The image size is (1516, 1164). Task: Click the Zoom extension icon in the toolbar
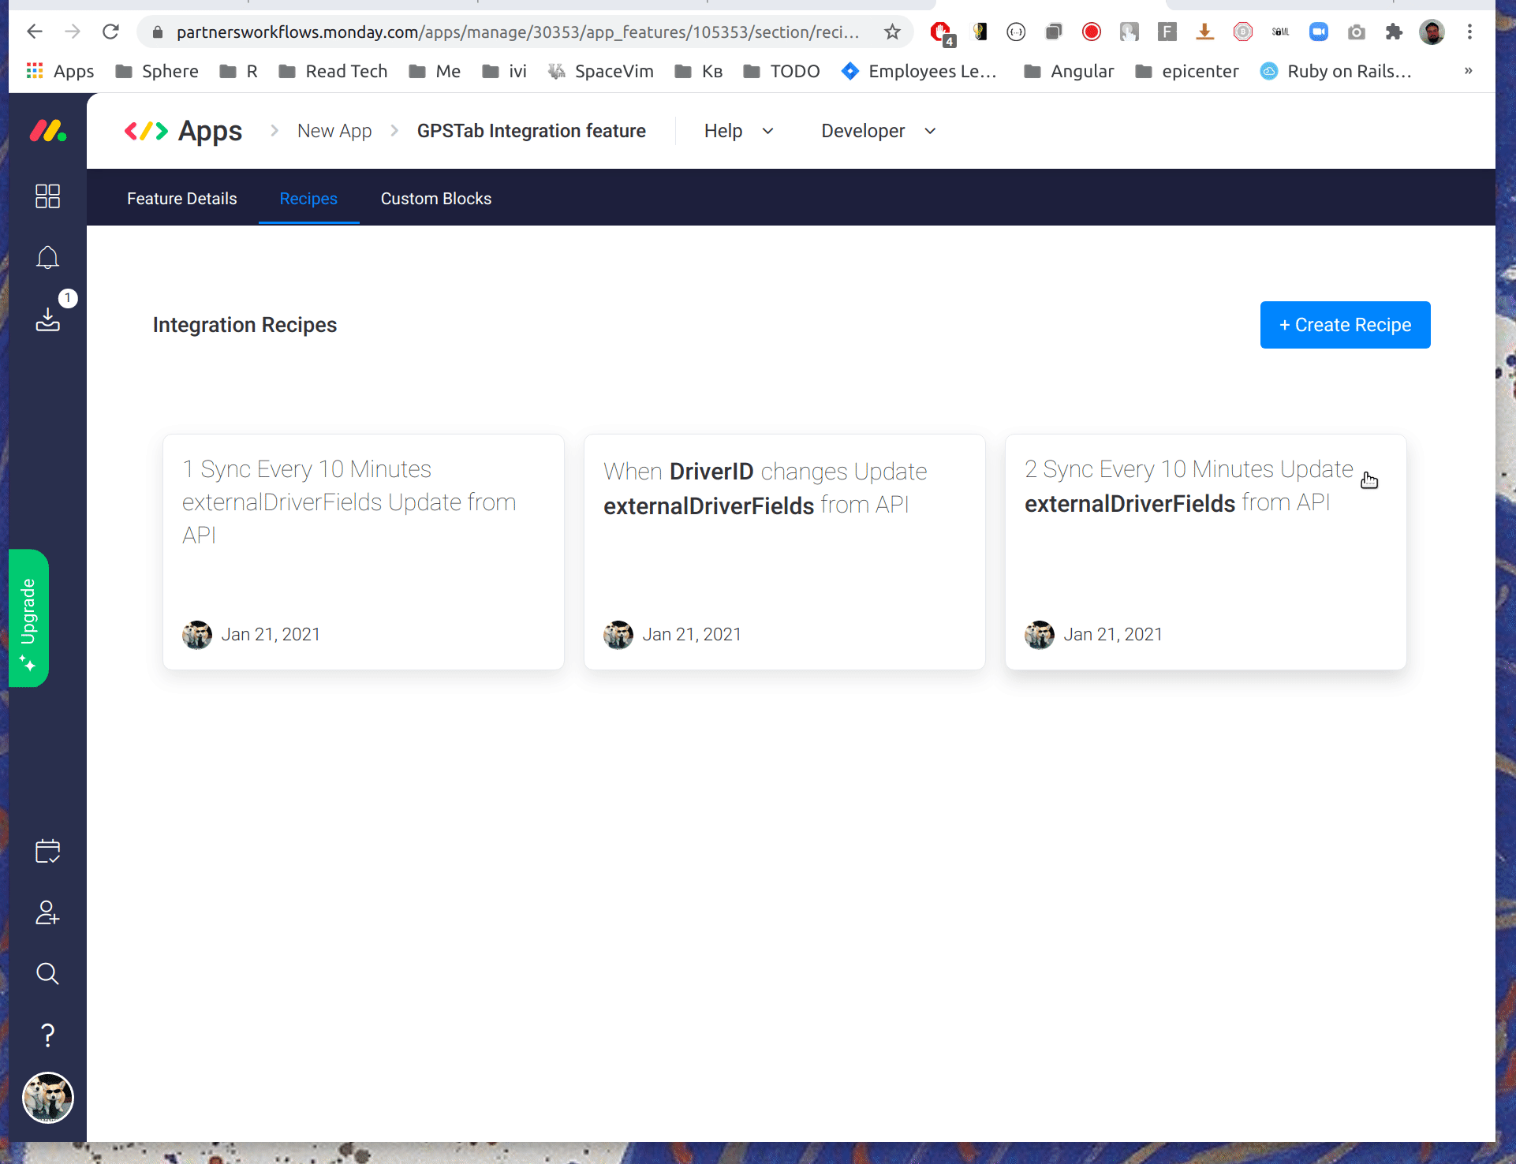(1319, 32)
